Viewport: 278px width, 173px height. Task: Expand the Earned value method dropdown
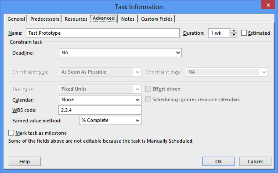(x=138, y=120)
